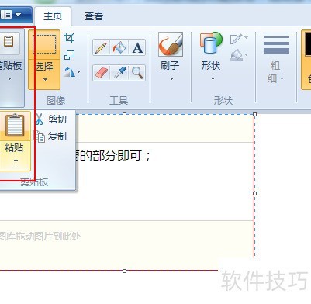Screen dimensions: 311x304
Task: Click the Shapes gallery icon
Action: pos(211,43)
